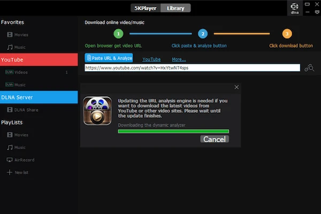Open PlayLists Movies item
Screen dimensions: 321x214
pos(18,135)
